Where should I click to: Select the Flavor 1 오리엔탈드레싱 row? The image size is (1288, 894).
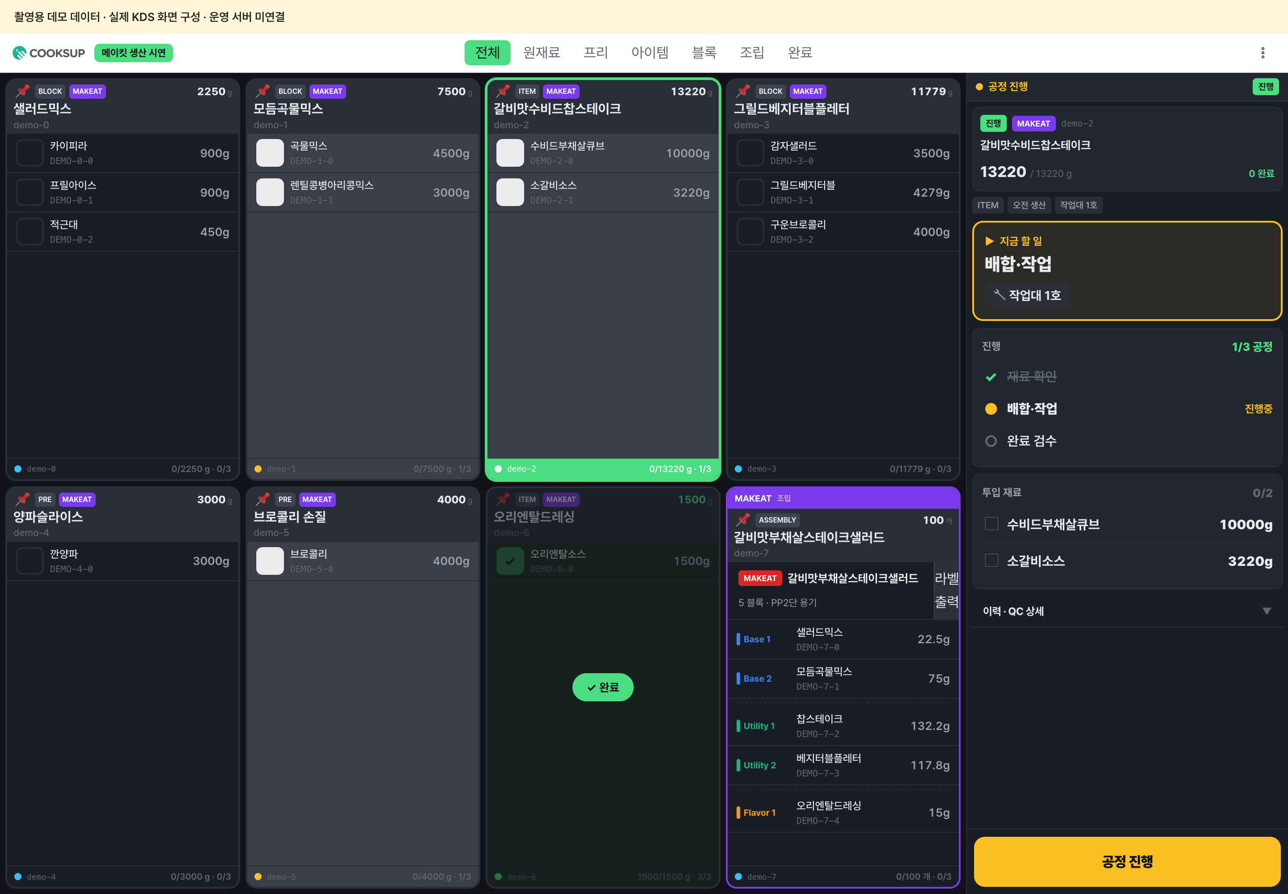843,812
